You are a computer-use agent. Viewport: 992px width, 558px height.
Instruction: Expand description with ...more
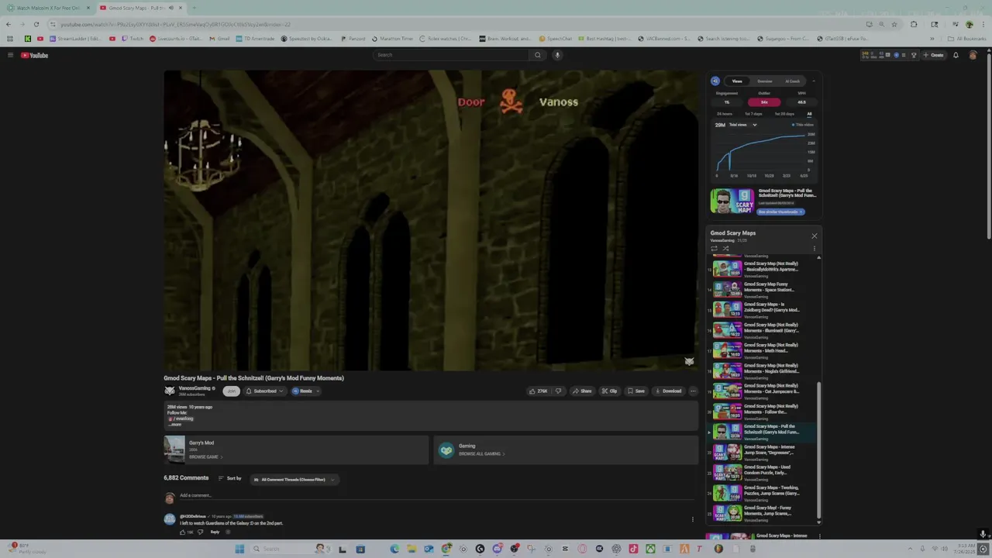click(x=175, y=425)
